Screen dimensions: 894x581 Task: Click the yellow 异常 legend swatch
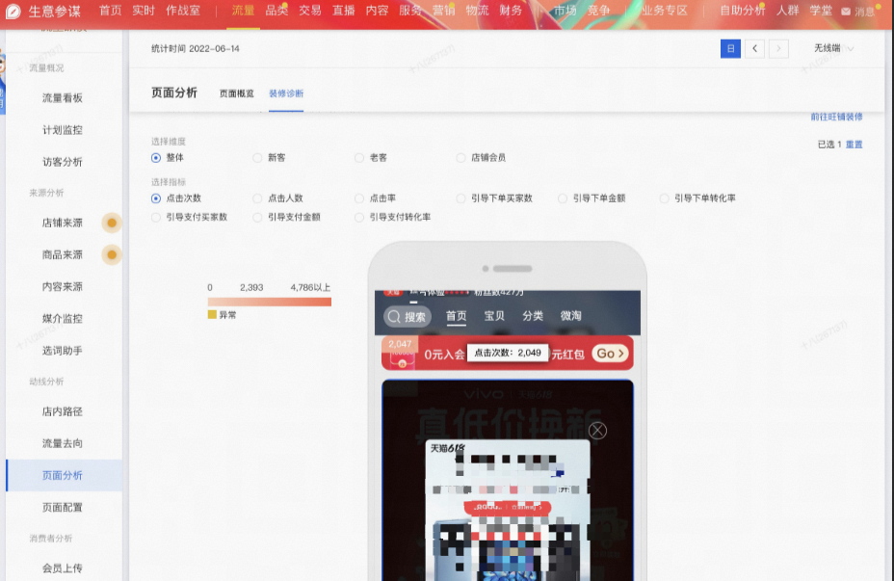tap(212, 315)
